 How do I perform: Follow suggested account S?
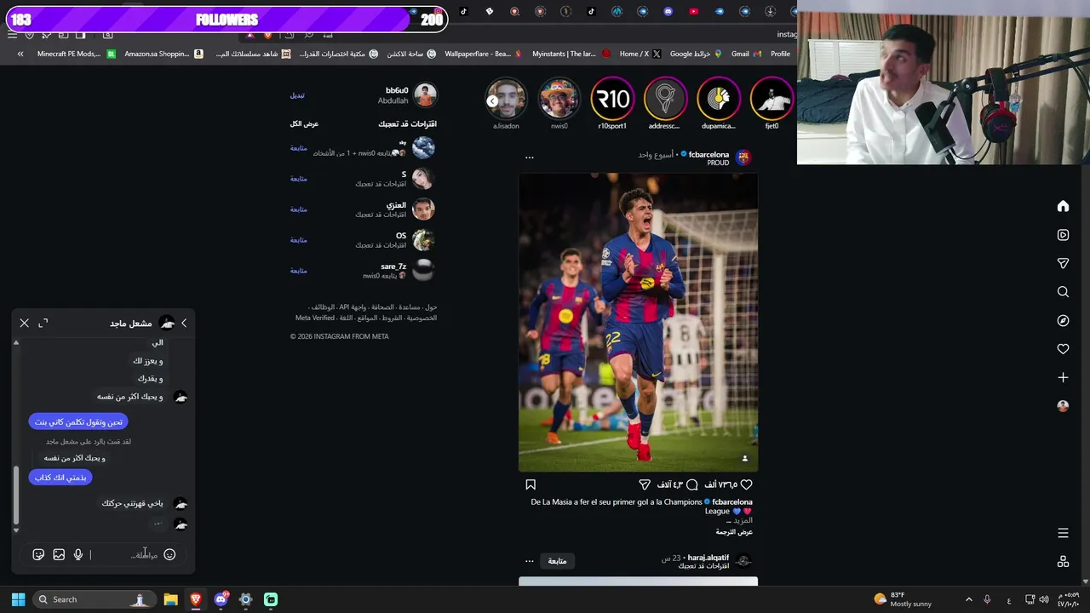(298, 179)
